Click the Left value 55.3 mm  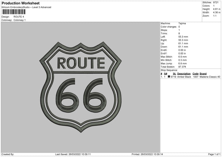click(x=183, y=37)
